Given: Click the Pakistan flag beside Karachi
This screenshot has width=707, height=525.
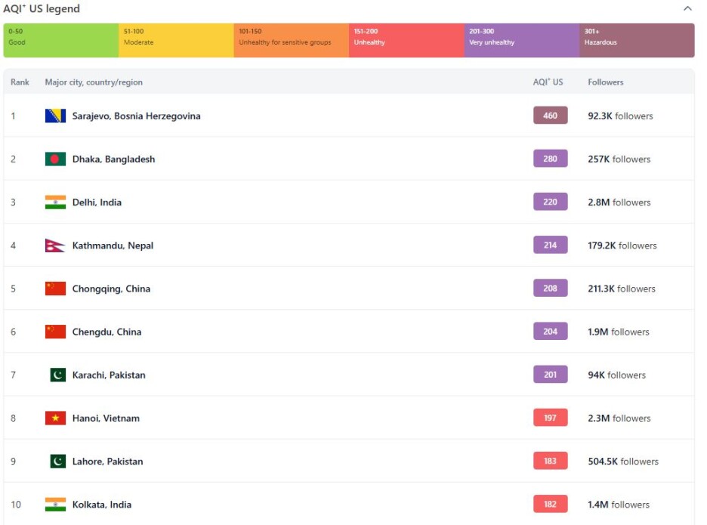Looking at the screenshot, I should click(x=57, y=375).
